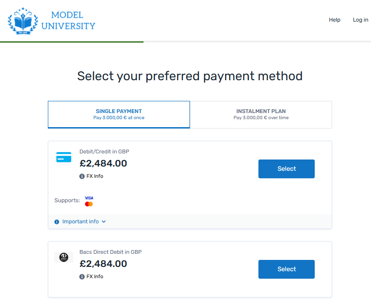Click the Bacs Direct Debit logo icon
371x304 pixels.
64,257
